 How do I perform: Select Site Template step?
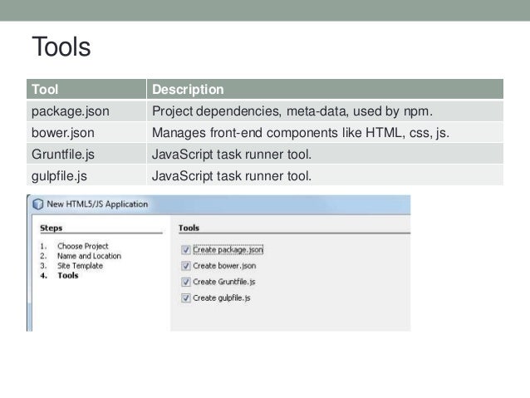click(80, 266)
